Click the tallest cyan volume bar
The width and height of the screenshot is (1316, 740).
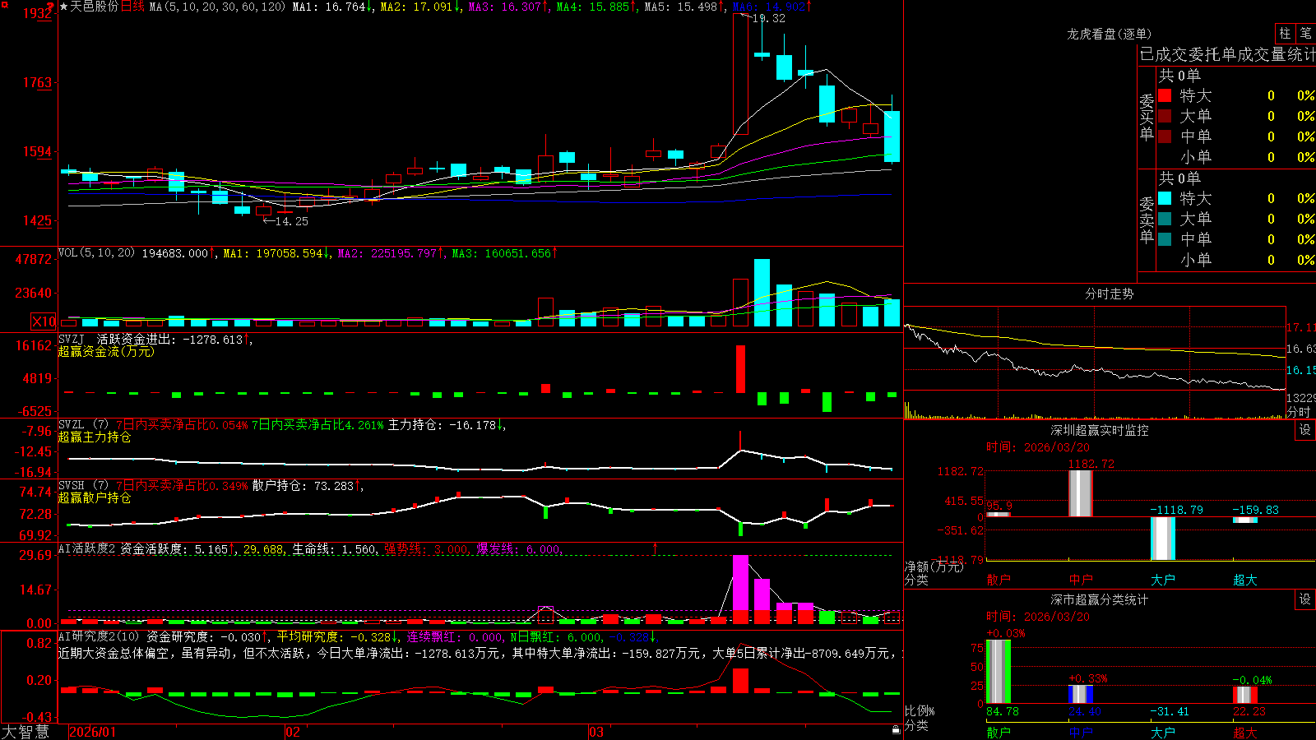click(x=762, y=293)
